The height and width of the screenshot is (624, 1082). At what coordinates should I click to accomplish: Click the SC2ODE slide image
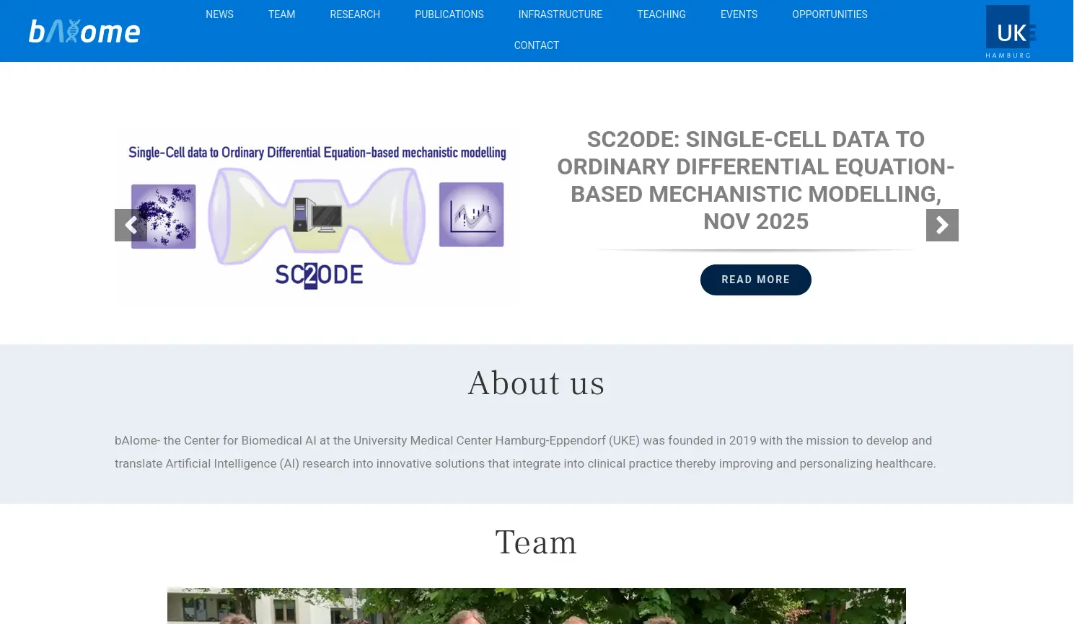(317, 215)
